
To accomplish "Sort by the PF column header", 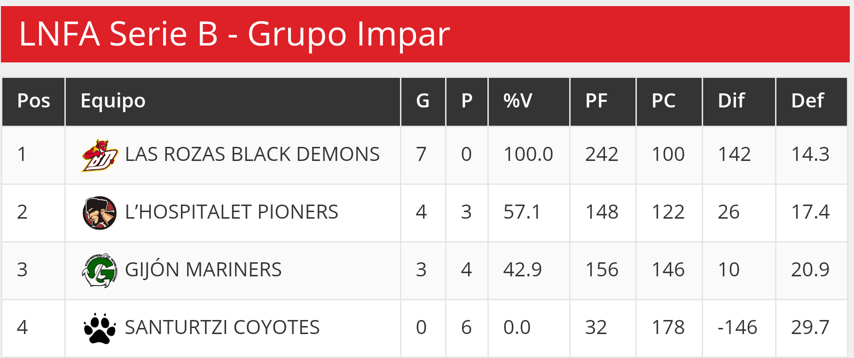I will click(596, 101).
